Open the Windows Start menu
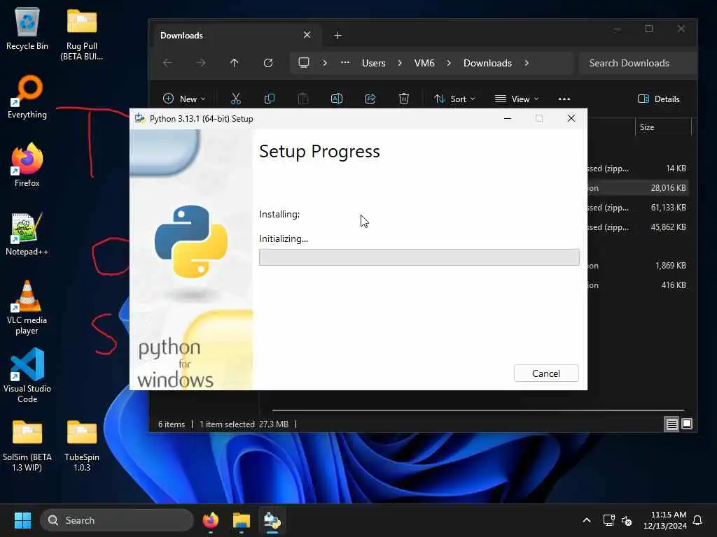The image size is (717, 537). pyautogui.click(x=22, y=520)
